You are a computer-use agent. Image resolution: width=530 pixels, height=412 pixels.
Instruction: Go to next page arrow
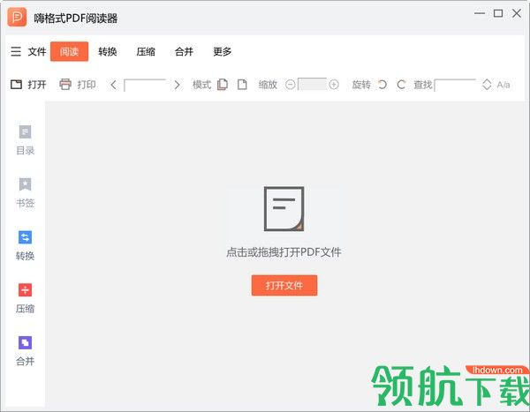[x=177, y=85]
